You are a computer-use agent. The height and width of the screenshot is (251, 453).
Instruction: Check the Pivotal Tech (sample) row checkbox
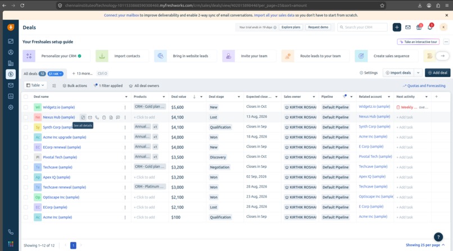pyautogui.click(x=26, y=157)
